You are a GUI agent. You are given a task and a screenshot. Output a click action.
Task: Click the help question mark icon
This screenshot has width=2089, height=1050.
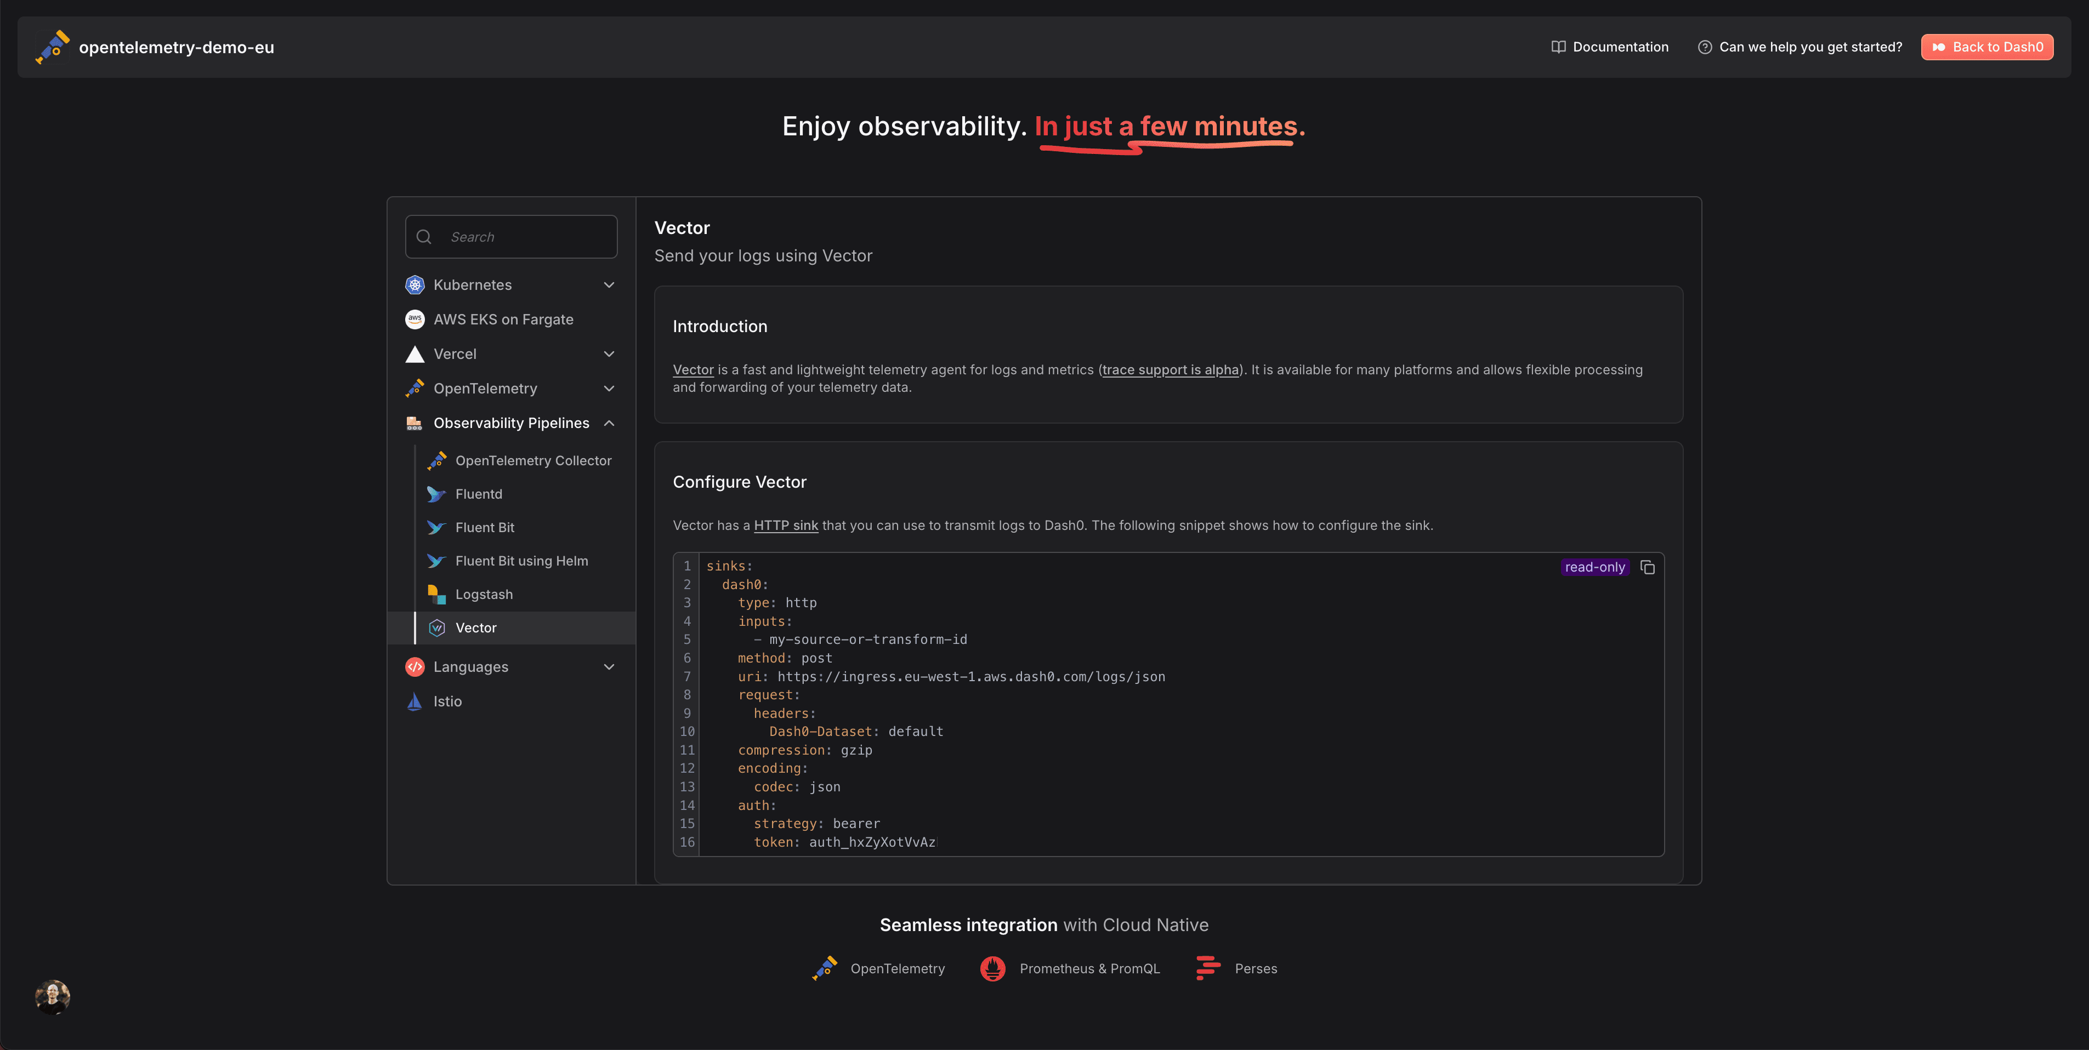click(x=1705, y=47)
